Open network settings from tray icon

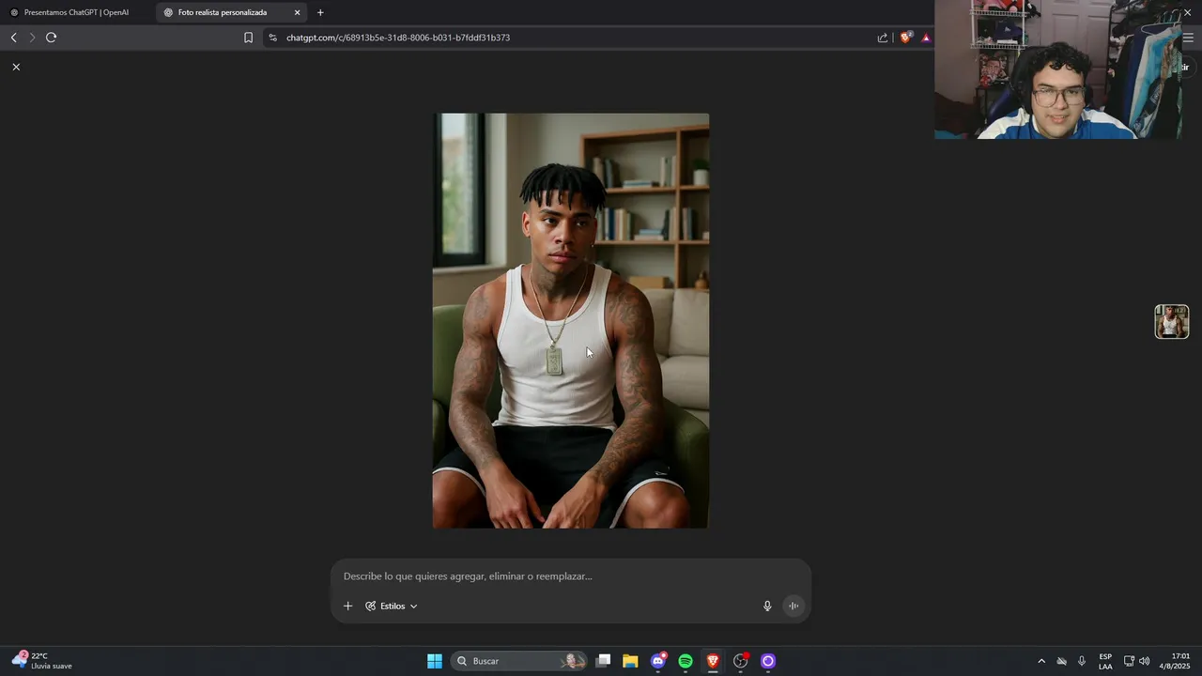[x=1129, y=661]
